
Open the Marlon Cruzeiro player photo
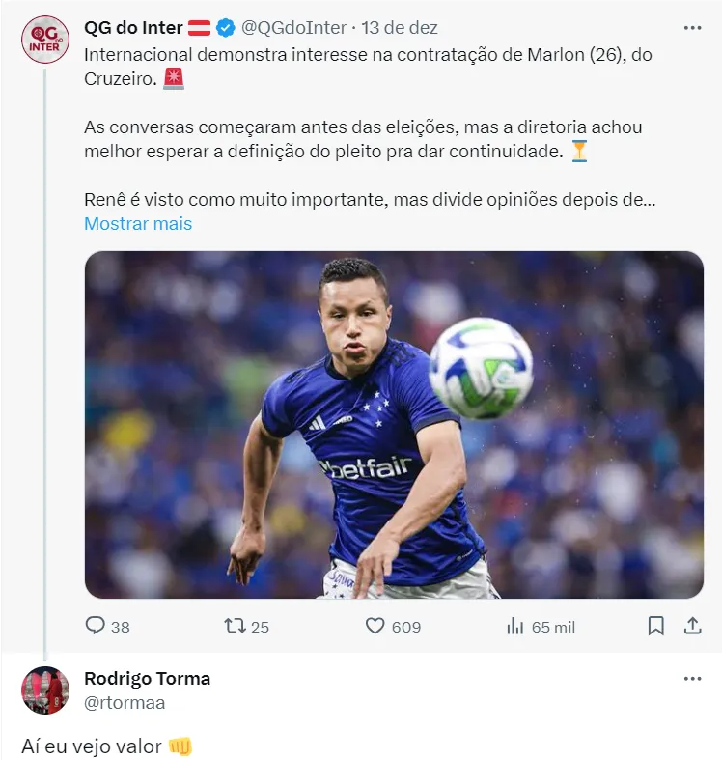coord(394,425)
